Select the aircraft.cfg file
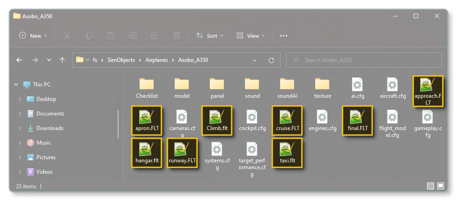 [x=393, y=88]
